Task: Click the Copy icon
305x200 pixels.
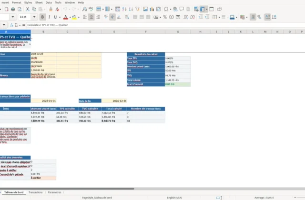Action: (34, 9)
